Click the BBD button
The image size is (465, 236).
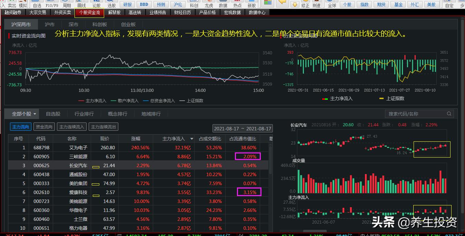[144, 4]
